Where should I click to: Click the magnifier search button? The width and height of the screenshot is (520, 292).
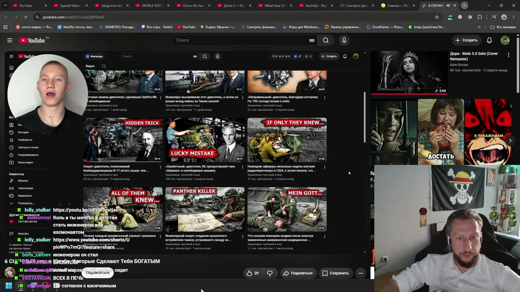click(326, 40)
